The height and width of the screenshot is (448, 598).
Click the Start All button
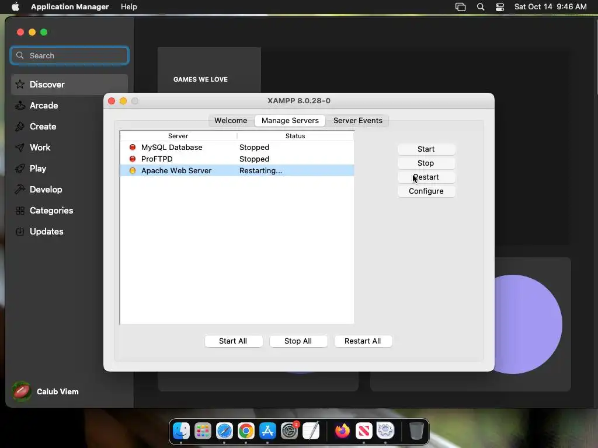pyautogui.click(x=234, y=341)
